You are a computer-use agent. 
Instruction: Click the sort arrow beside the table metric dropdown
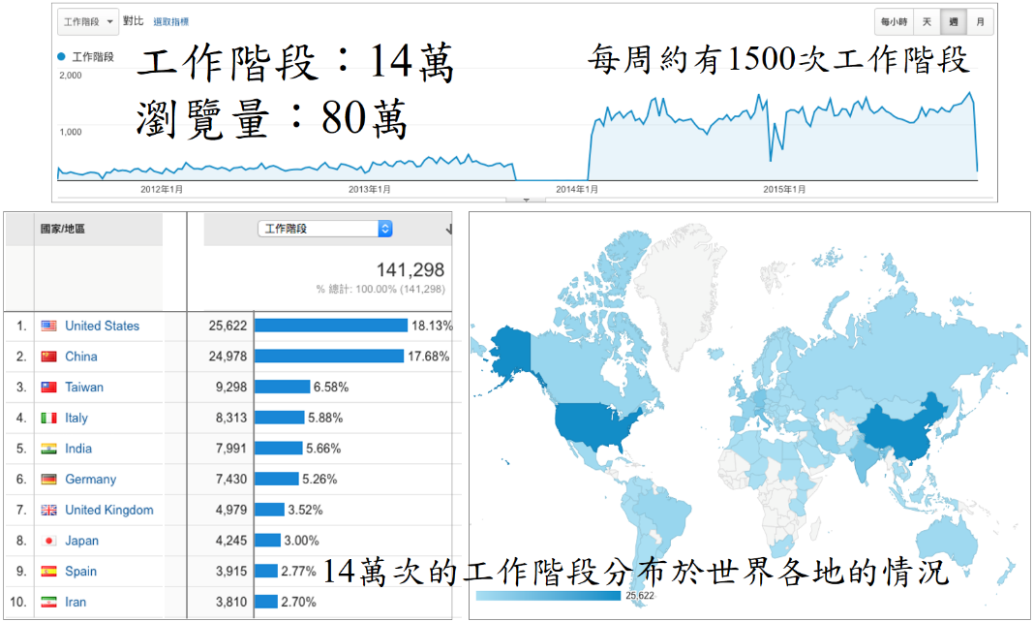(x=449, y=230)
